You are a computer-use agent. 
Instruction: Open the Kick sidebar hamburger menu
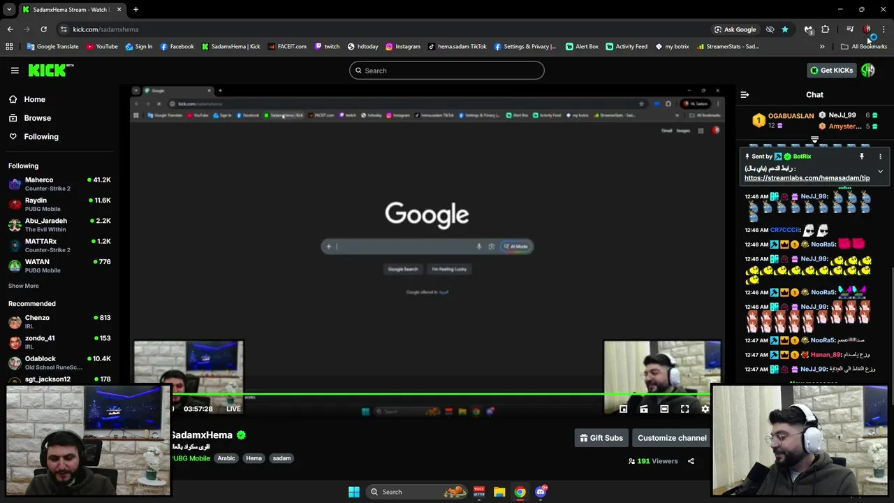(15, 70)
